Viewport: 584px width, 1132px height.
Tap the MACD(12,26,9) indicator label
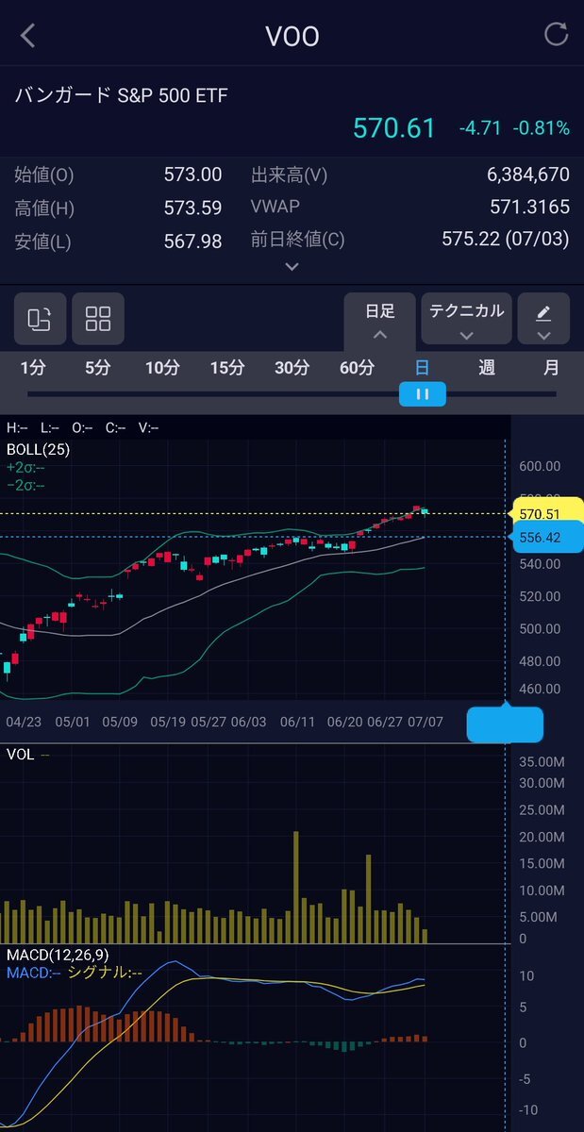coord(58,955)
